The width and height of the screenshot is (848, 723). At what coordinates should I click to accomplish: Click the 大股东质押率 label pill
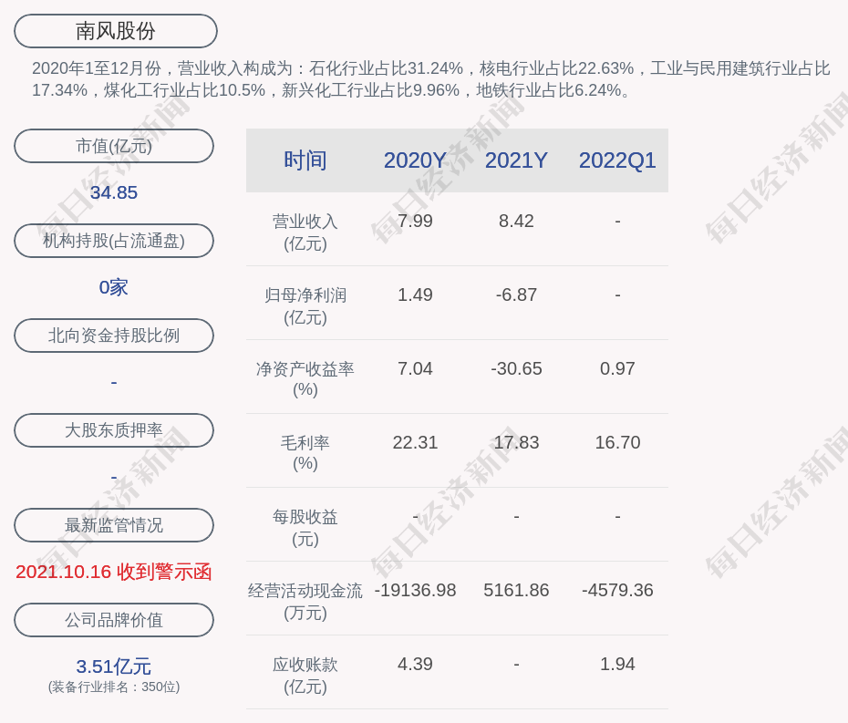tap(114, 430)
